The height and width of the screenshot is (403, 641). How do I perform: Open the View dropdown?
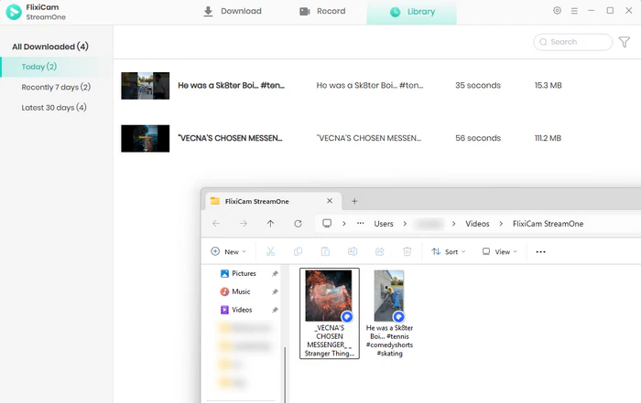pos(500,251)
